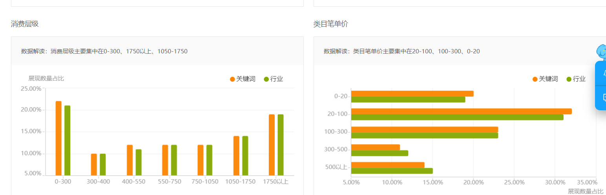Select green 行业 bar for 1750以上
The height and width of the screenshot is (195, 606).
coord(281,145)
